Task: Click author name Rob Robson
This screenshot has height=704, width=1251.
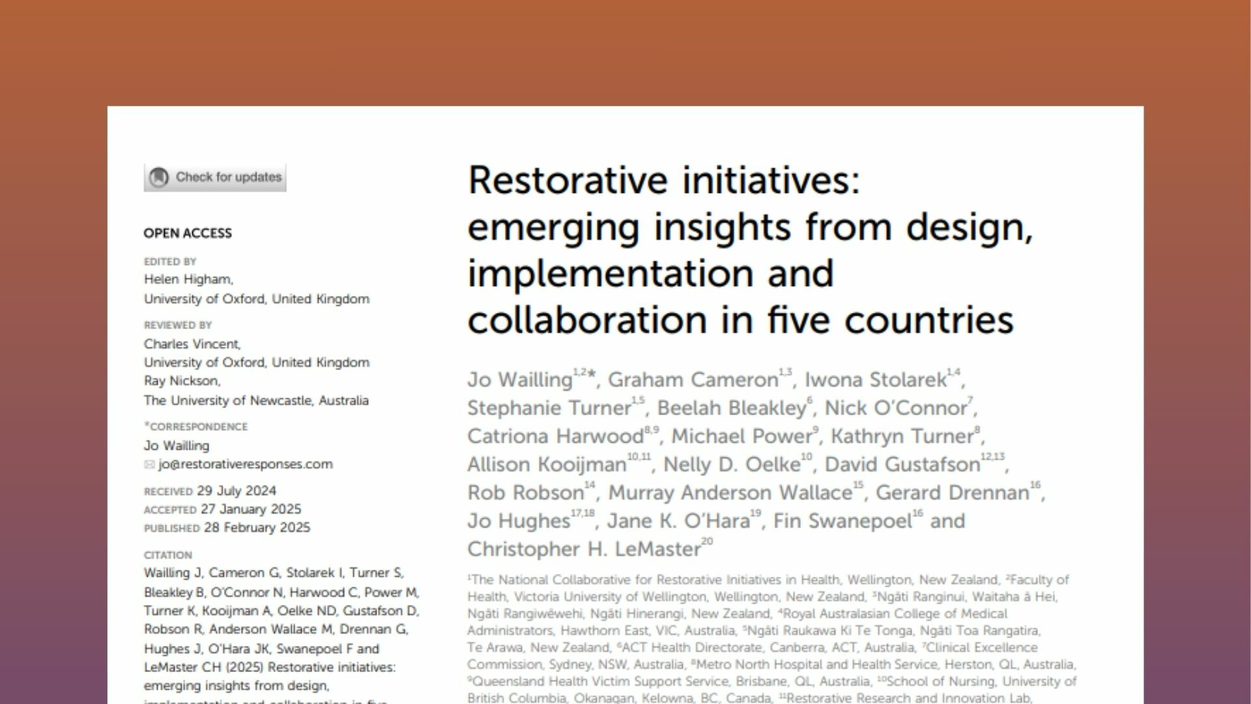Action: (x=526, y=493)
